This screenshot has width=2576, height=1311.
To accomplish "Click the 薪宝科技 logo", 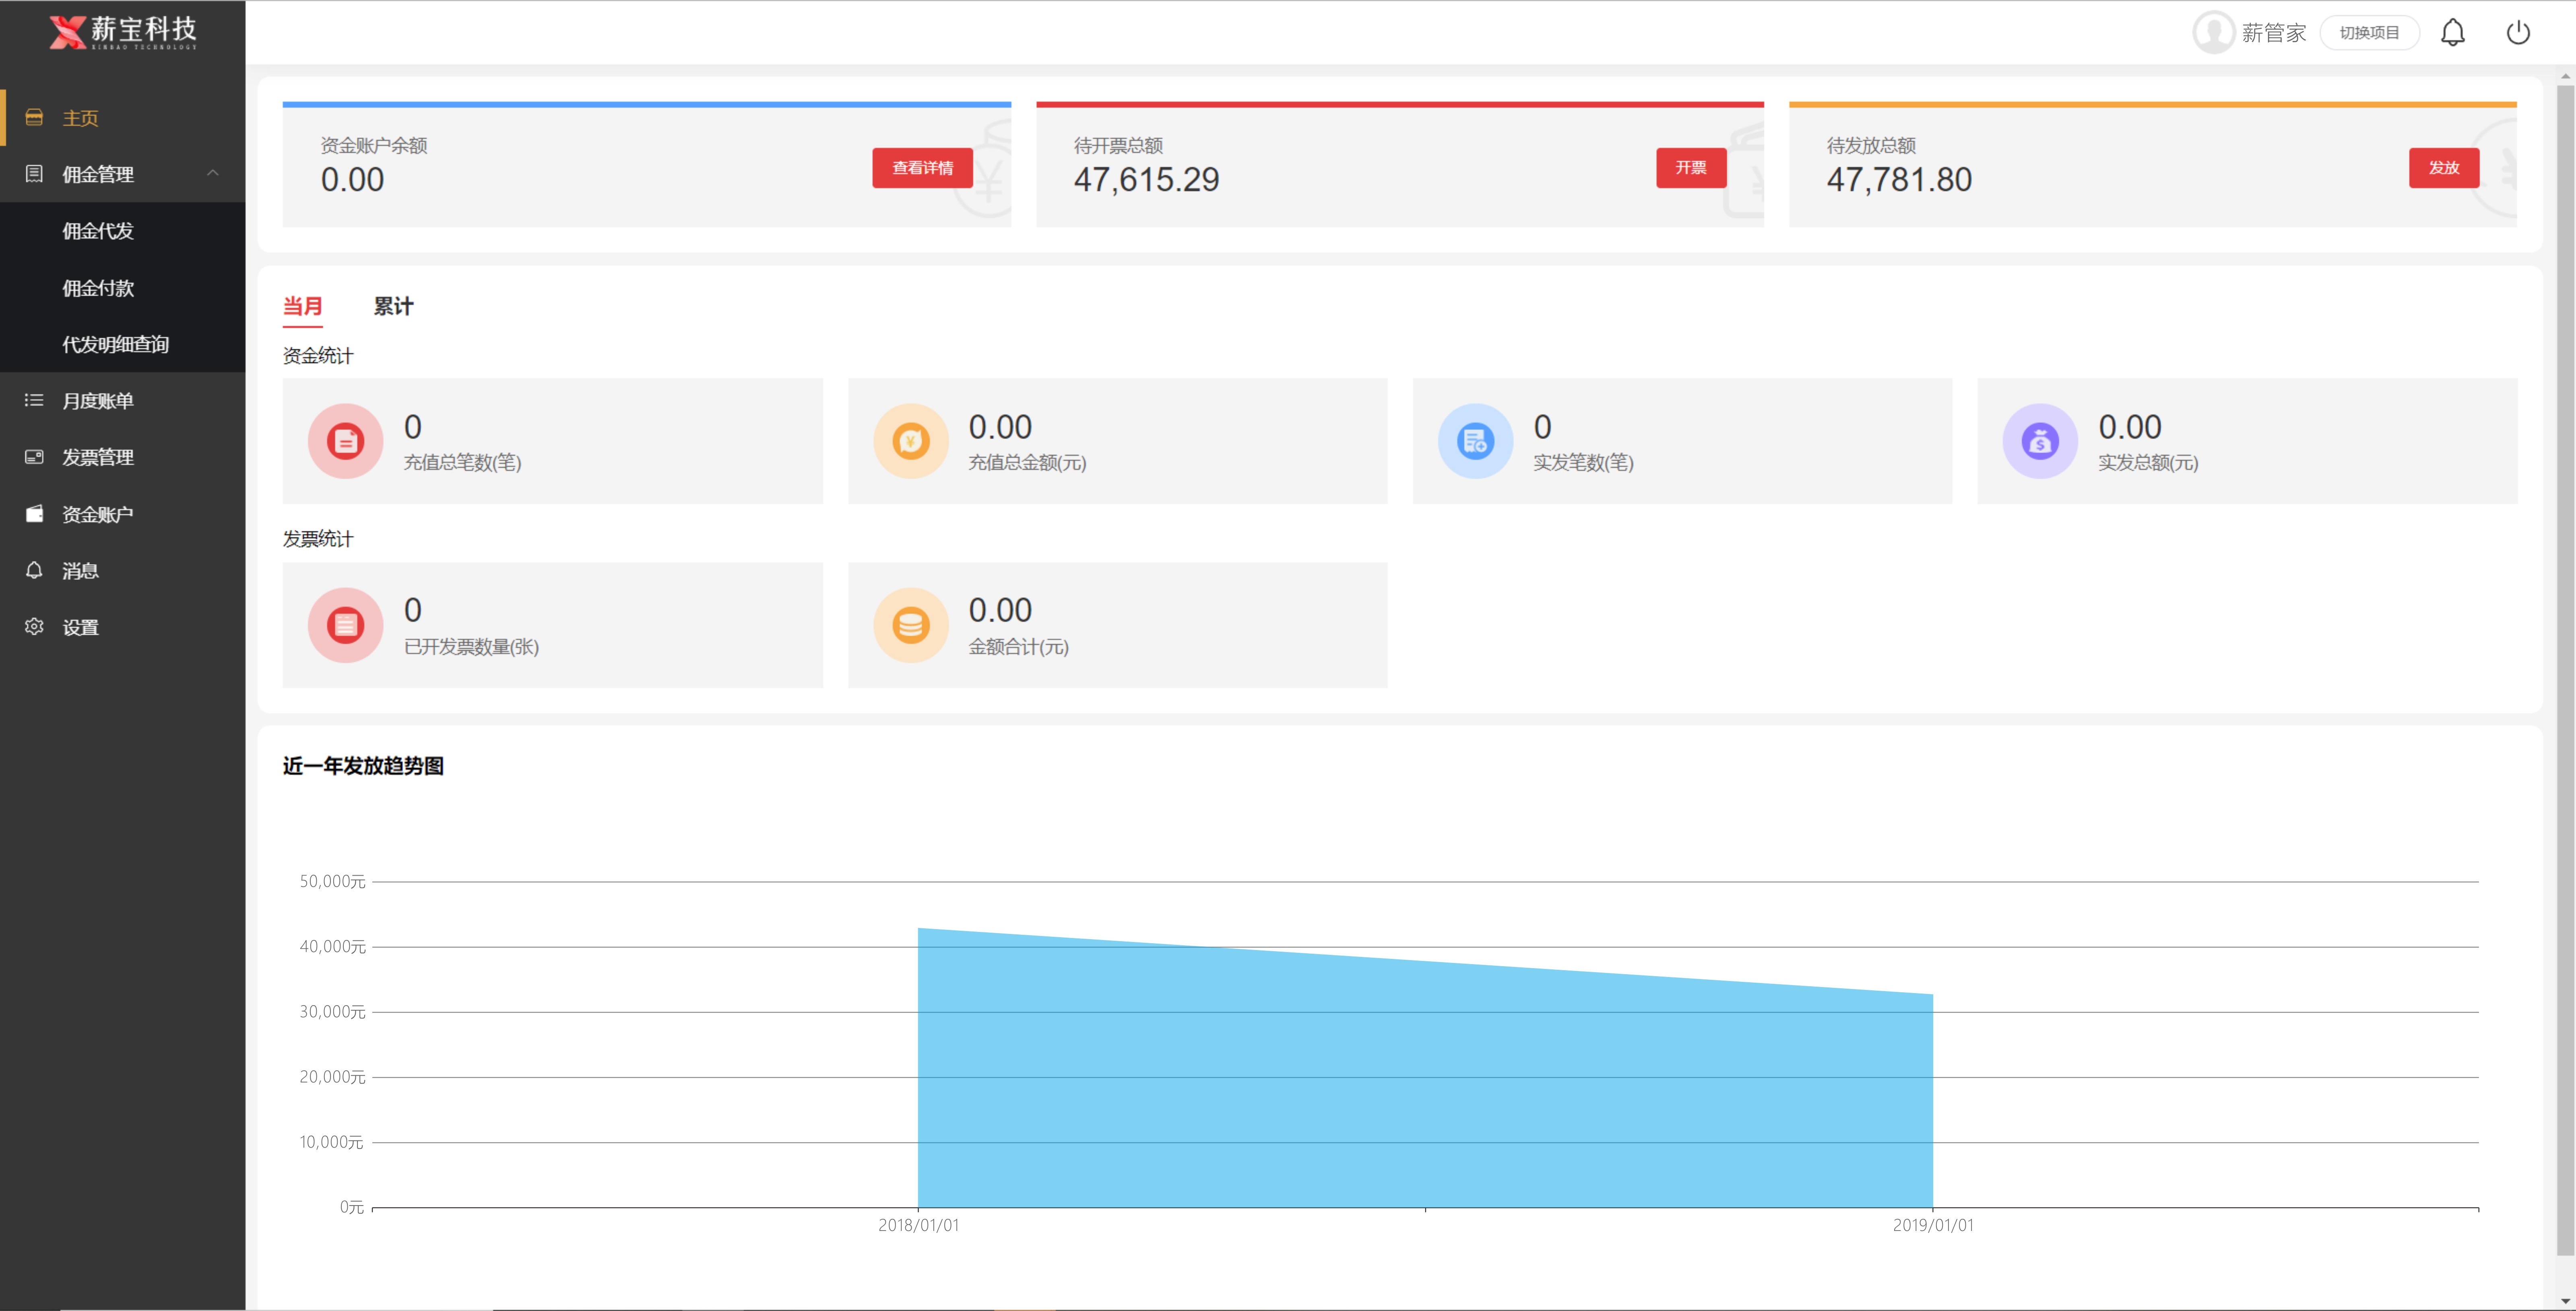I will (x=123, y=32).
